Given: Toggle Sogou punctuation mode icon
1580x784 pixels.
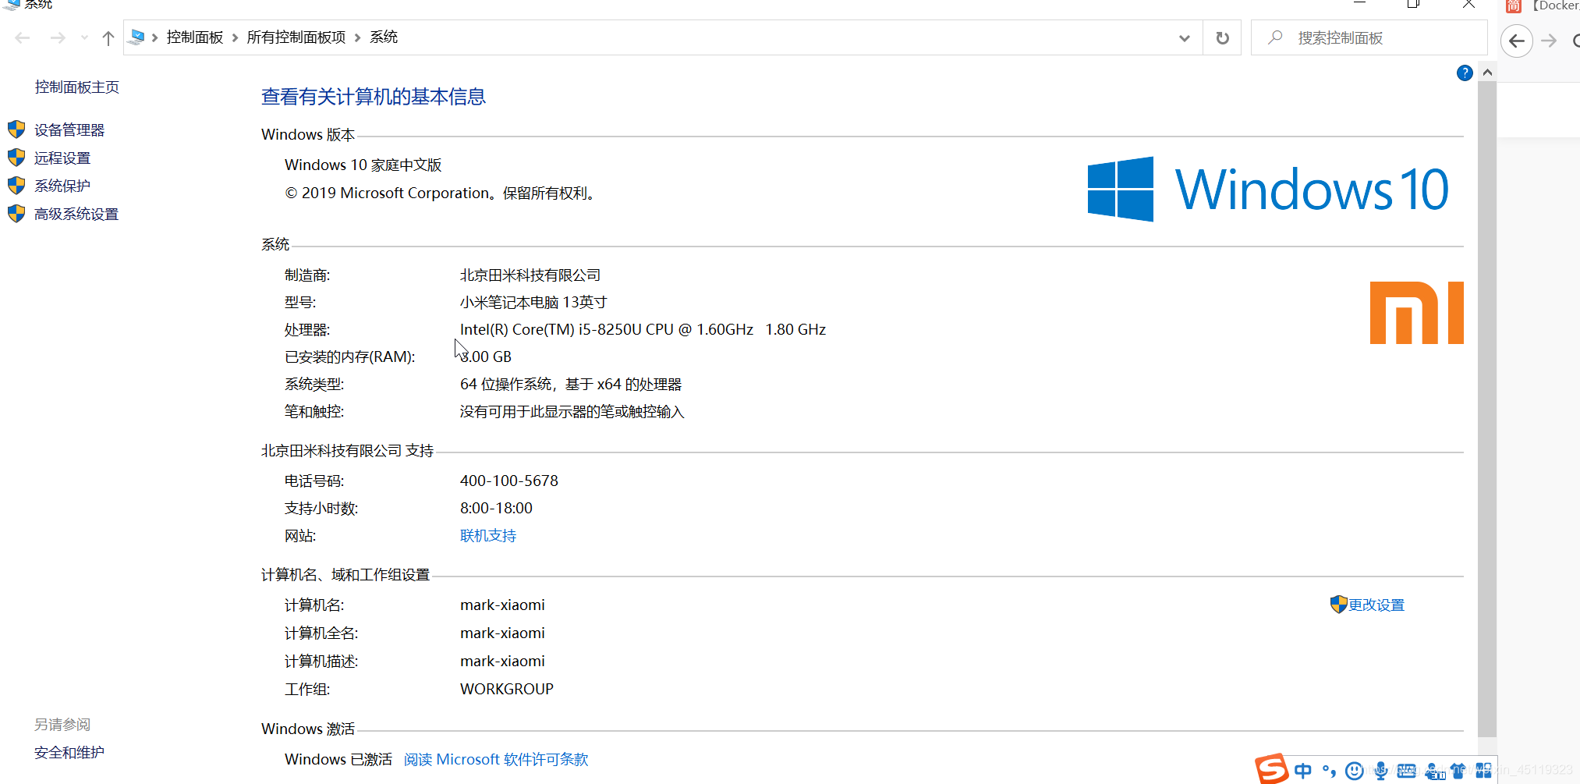Looking at the screenshot, I should coord(1329,771).
